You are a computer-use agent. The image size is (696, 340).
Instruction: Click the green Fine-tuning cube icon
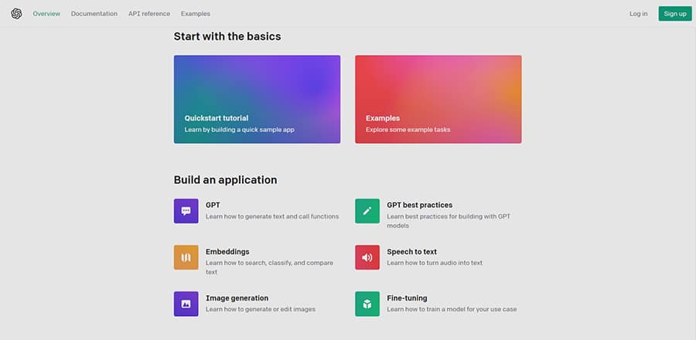[367, 304]
